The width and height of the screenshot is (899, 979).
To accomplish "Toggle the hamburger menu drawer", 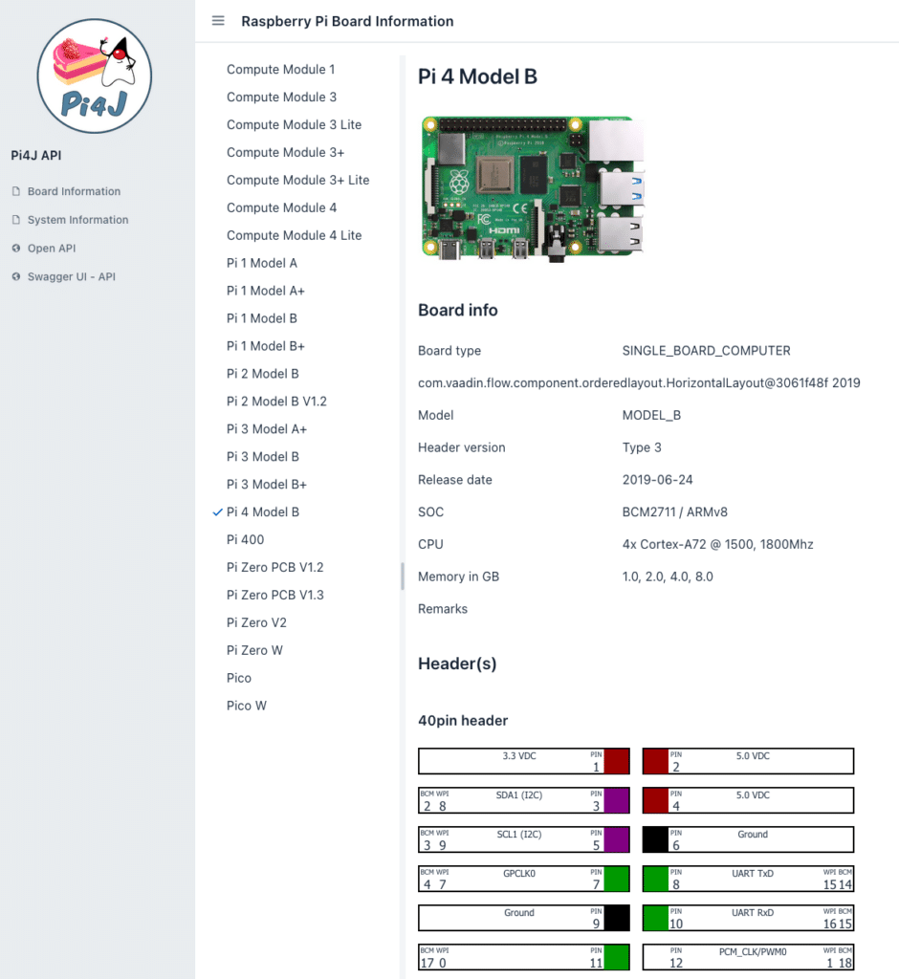I will 218,21.
